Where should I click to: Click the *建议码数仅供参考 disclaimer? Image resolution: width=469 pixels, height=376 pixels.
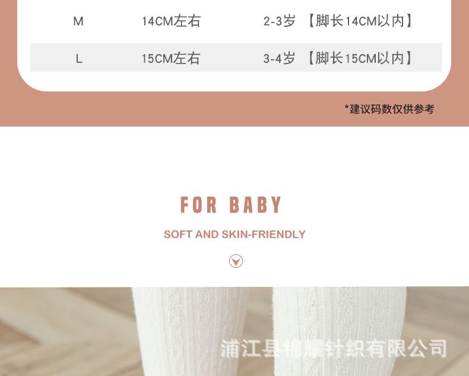click(x=389, y=109)
